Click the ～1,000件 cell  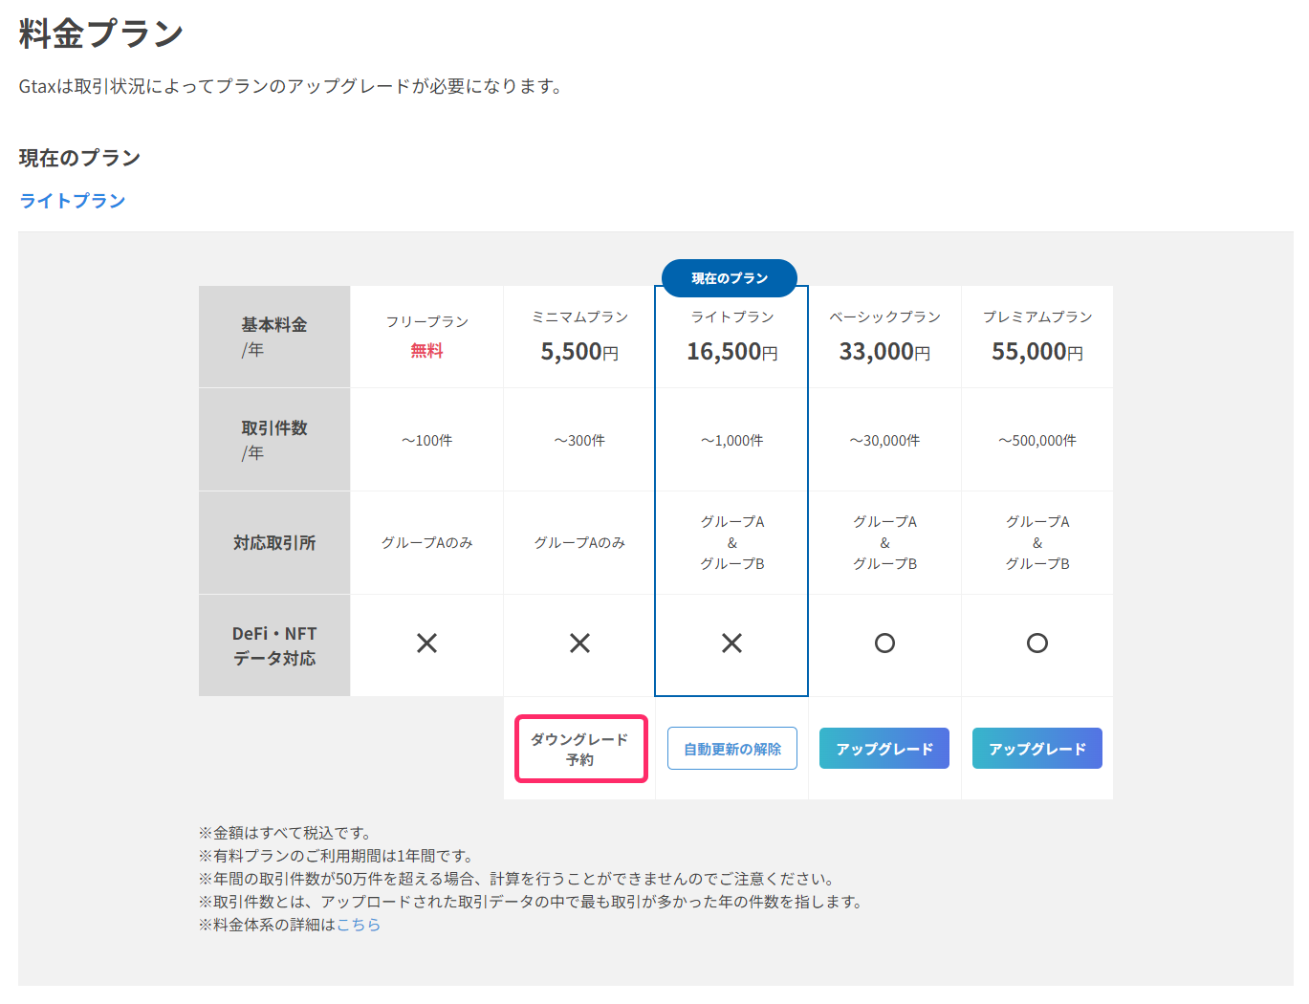[x=732, y=441]
